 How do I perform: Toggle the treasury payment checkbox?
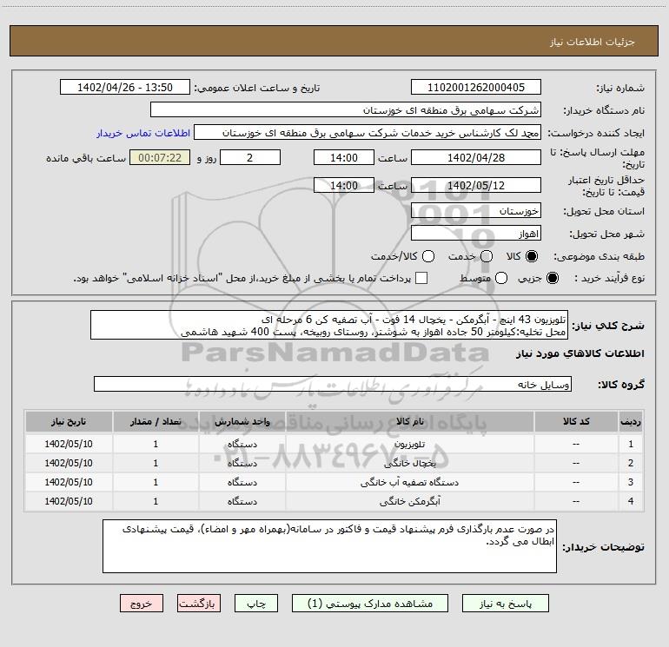coord(421,278)
